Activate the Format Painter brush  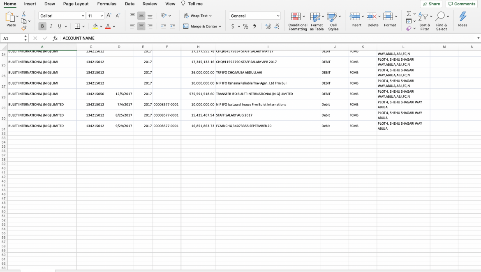point(23,28)
